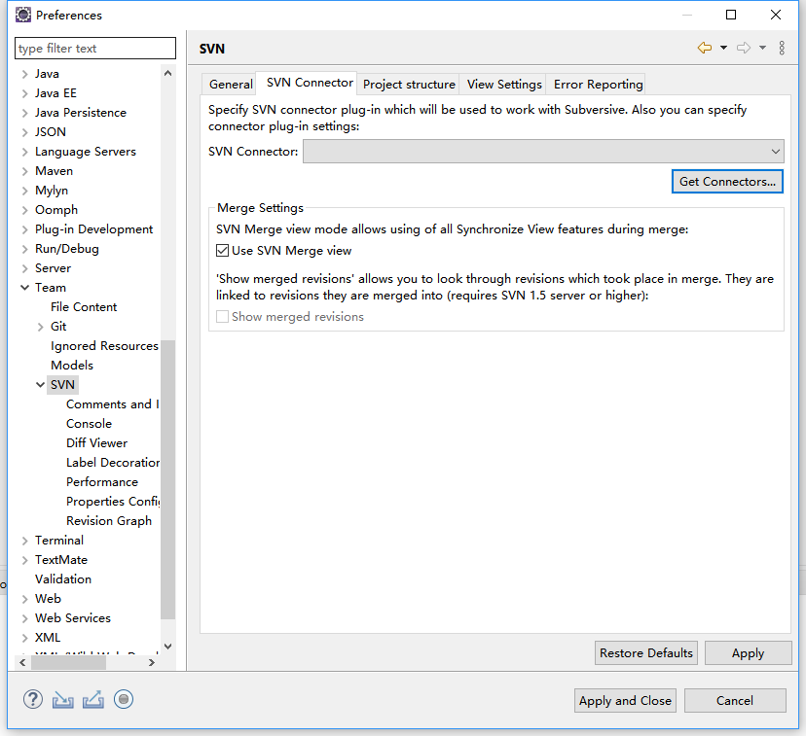
Task: Open the back history dropdown arrow
Action: tap(723, 48)
